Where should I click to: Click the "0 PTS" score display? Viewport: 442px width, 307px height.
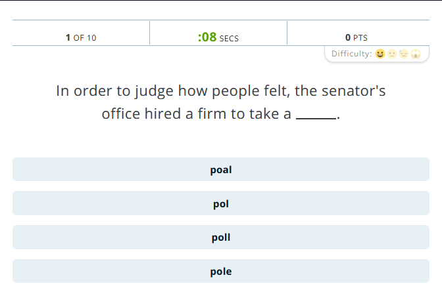[356, 37]
